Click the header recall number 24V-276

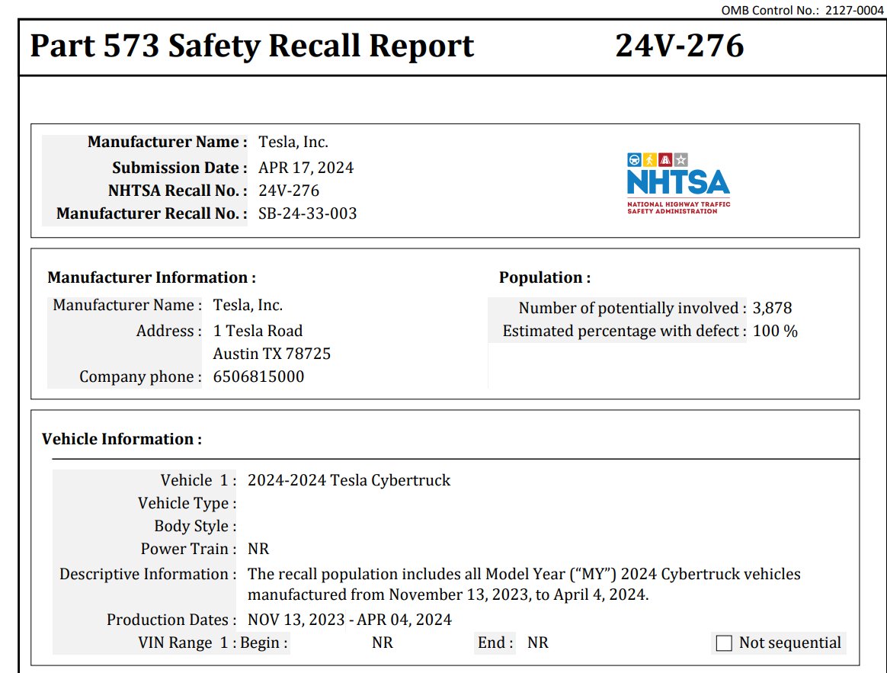(x=680, y=45)
